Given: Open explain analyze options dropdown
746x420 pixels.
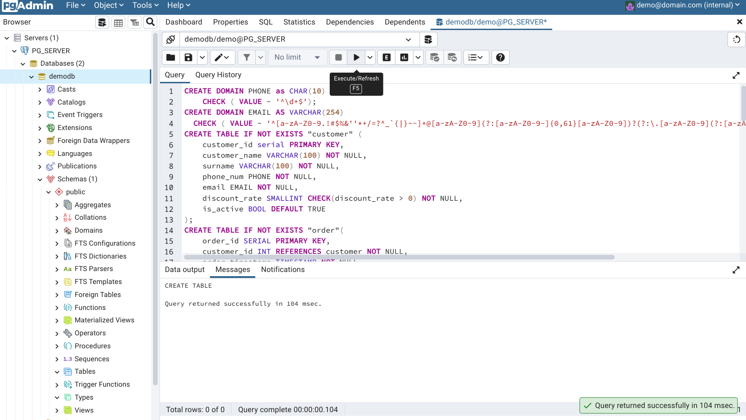Looking at the screenshot, I should coord(418,57).
